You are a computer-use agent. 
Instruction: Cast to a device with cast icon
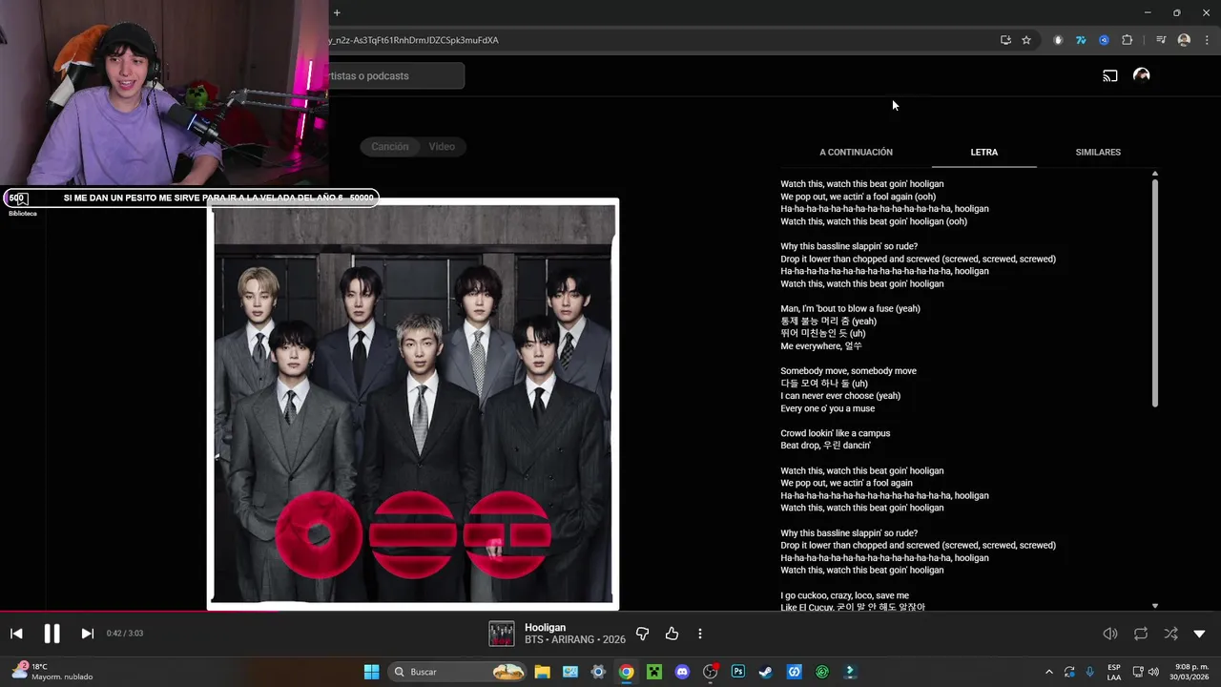coord(1110,76)
